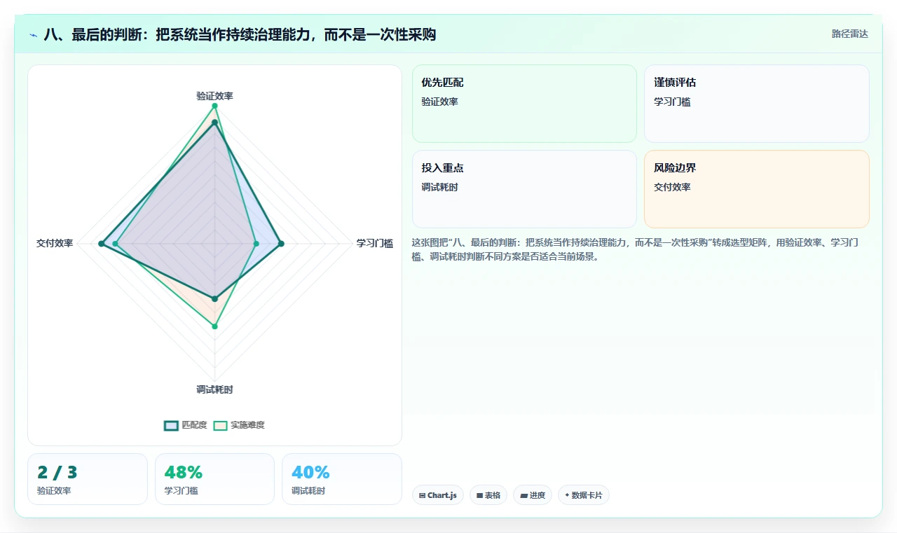Click the 调试耗时 axis label on radar chart
This screenshot has height=533, width=897.
point(214,389)
